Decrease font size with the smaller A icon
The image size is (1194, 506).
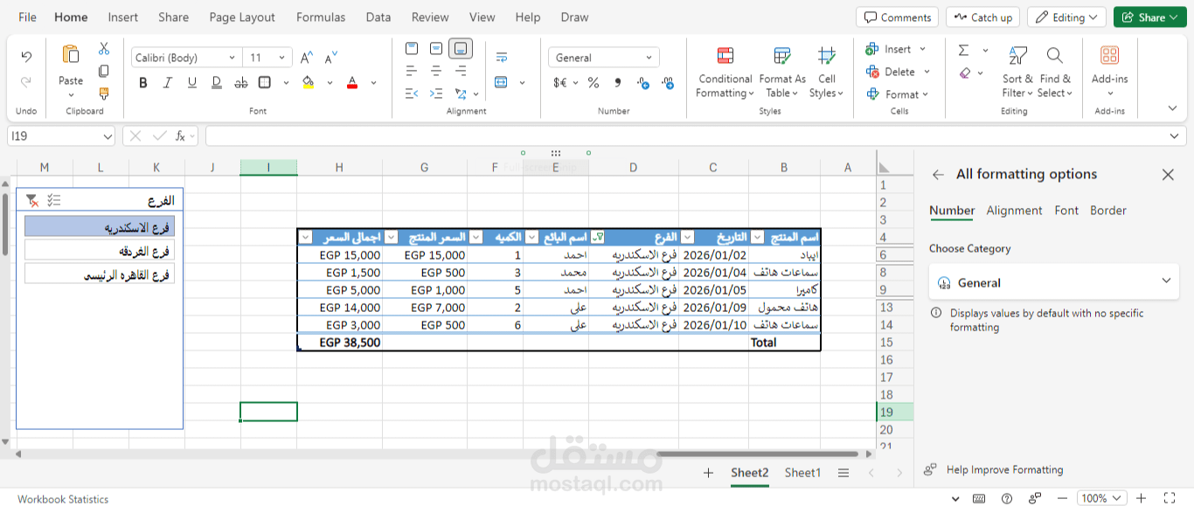click(x=331, y=58)
